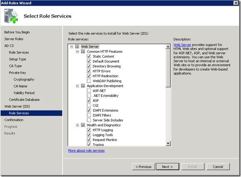Viewport: 241px width, 177px height.
Task: Toggle the HTTP Logging checkbox
Action: pos(89,130)
